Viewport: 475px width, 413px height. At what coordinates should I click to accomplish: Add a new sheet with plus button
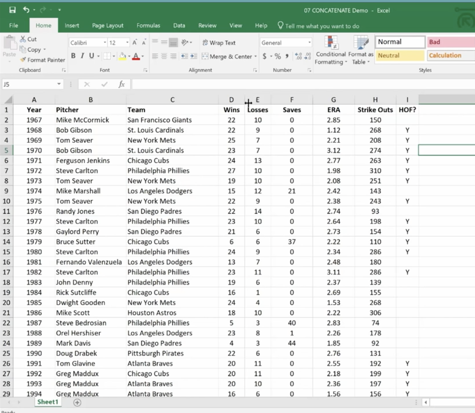point(77,402)
